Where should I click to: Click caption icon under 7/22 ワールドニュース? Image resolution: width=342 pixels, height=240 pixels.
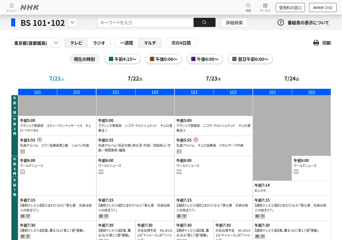(x=101, y=172)
